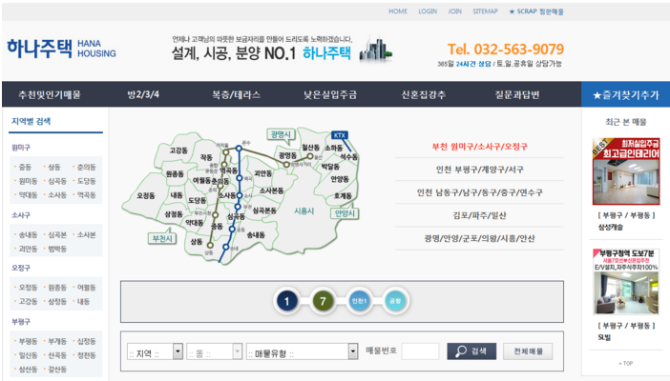
Task: Open the 지역 region dropdown
Action: tap(154, 351)
